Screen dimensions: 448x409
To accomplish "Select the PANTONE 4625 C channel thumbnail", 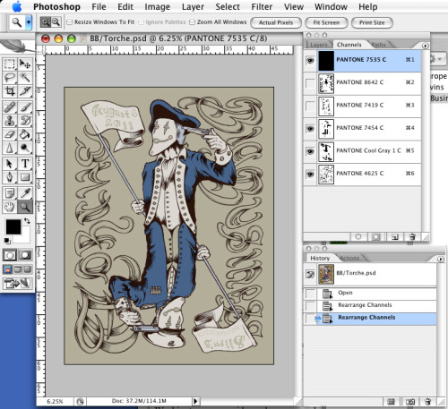I will [x=326, y=175].
